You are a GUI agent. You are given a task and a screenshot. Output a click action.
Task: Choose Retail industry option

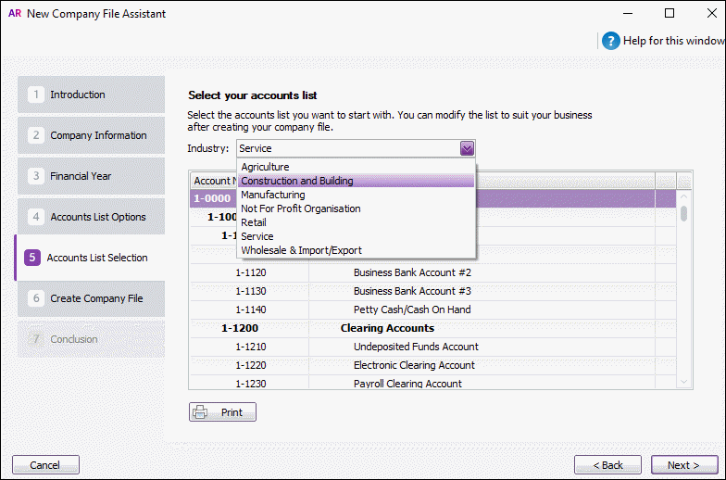(254, 223)
